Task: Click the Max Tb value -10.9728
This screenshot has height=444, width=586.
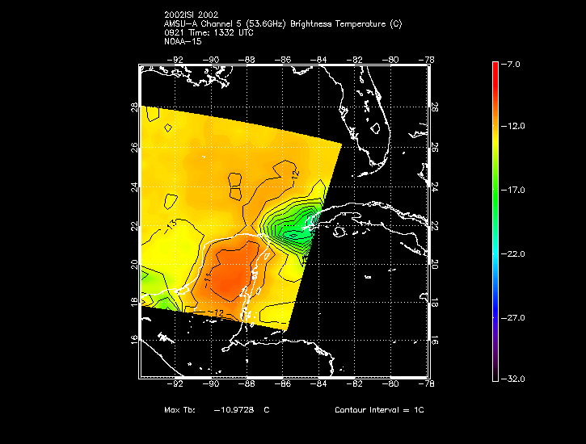Action: click(234, 409)
